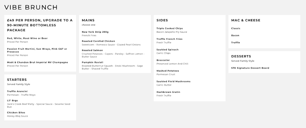Pick the Roasted Salmon main dish
The width and height of the screenshot is (306, 128).
tap(92, 50)
